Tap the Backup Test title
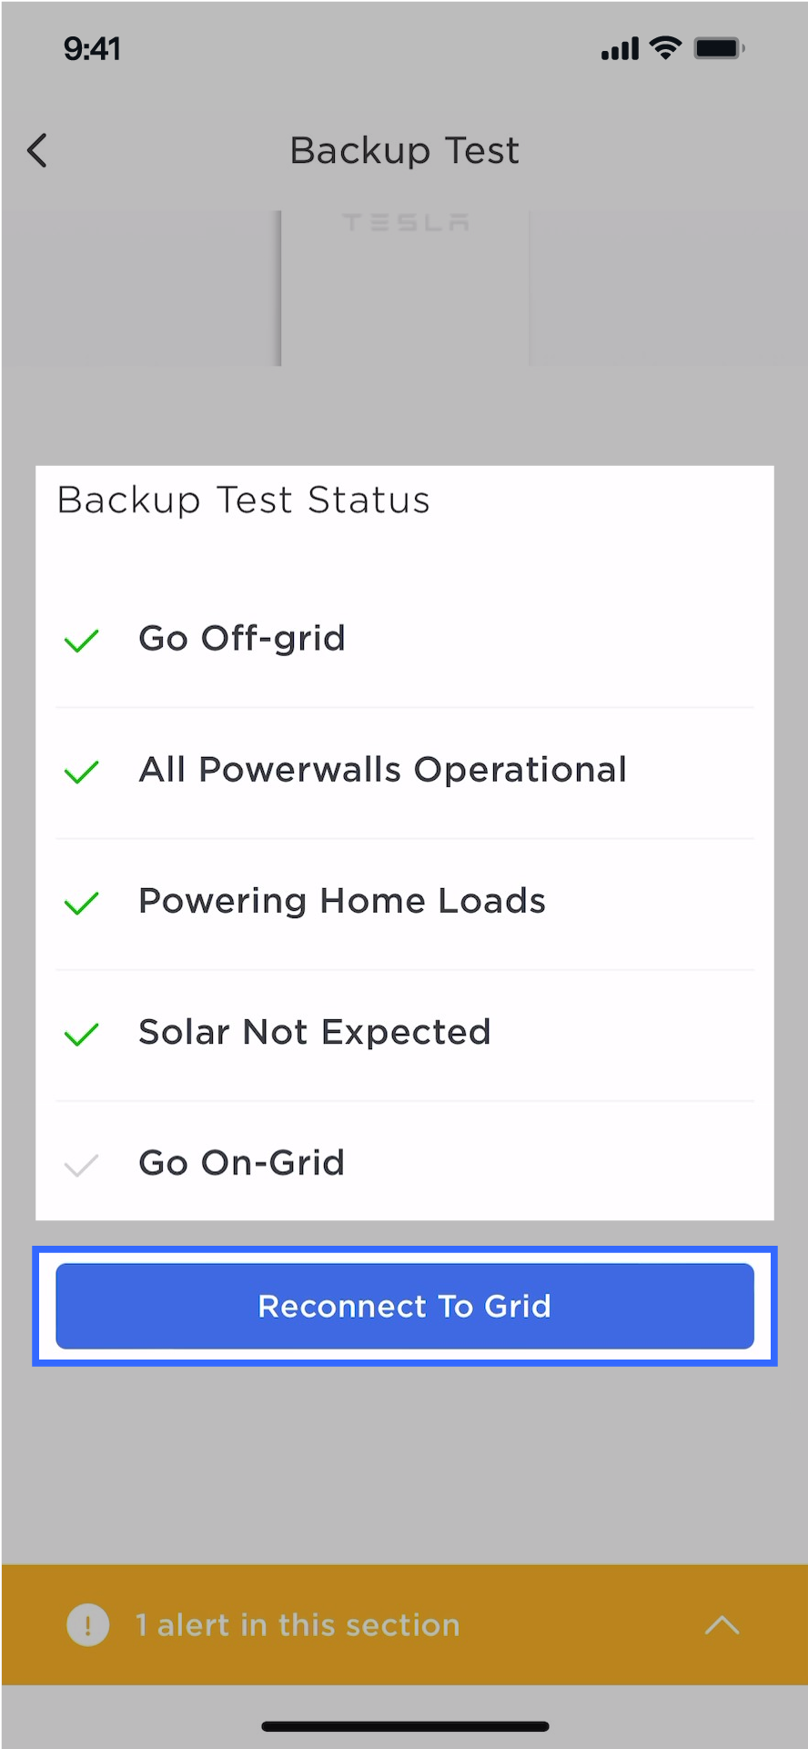Image resolution: width=808 pixels, height=1749 pixels. (404, 151)
